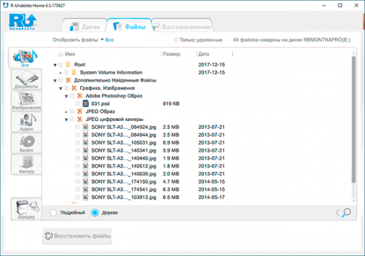This screenshot has width=365, height=256.
Task: Choose the Аудио file type icon
Action: (26, 122)
